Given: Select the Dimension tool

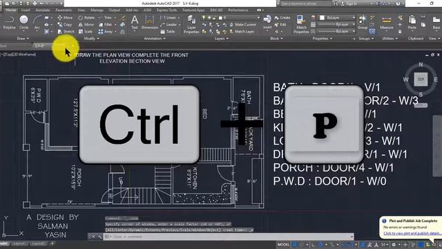Looking at the screenshot, I should [149, 22].
